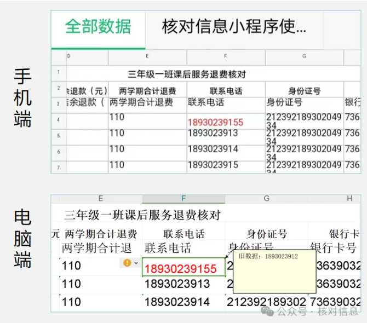
Task: Click row 6 ID number cell in mobile sheet
Action: (304, 153)
